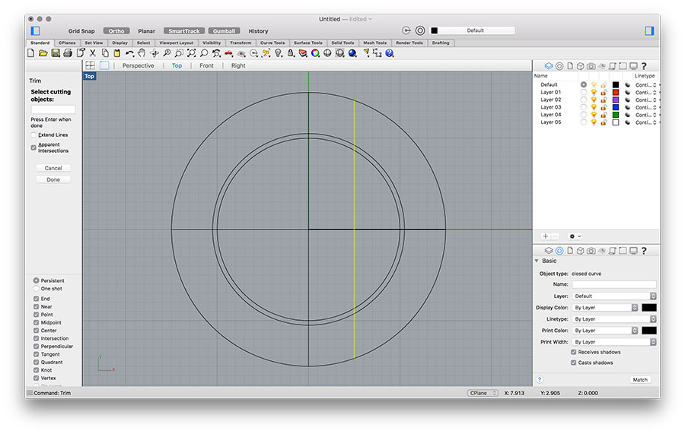Uncheck the Tangent osnap checkbox
The image size is (685, 434).
tap(37, 354)
